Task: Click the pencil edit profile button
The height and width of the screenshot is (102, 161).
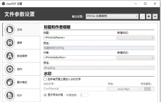Action: pos(143,16)
